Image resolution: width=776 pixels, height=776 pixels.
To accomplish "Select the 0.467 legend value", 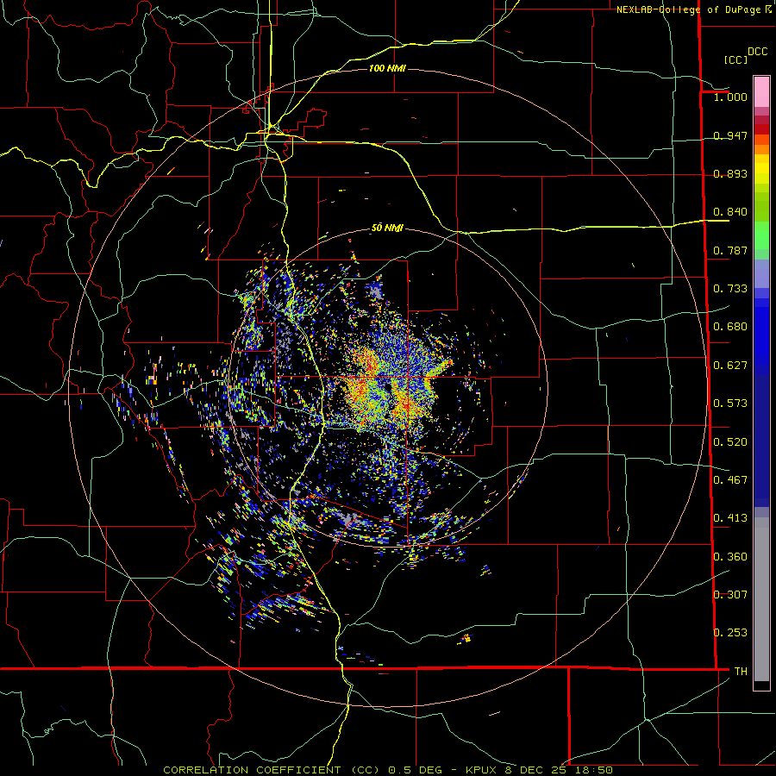I will (x=730, y=480).
